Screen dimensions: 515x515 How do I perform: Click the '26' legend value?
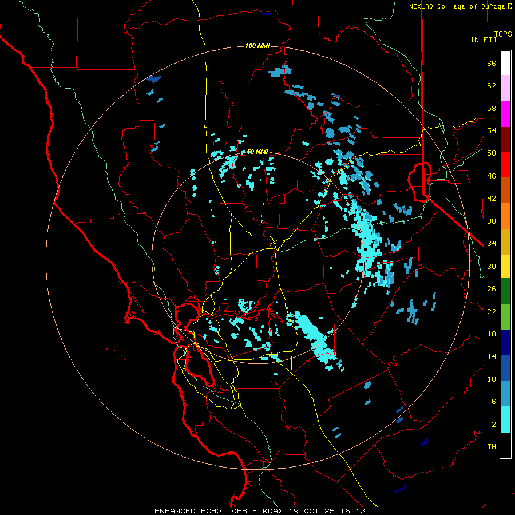[492, 289]
